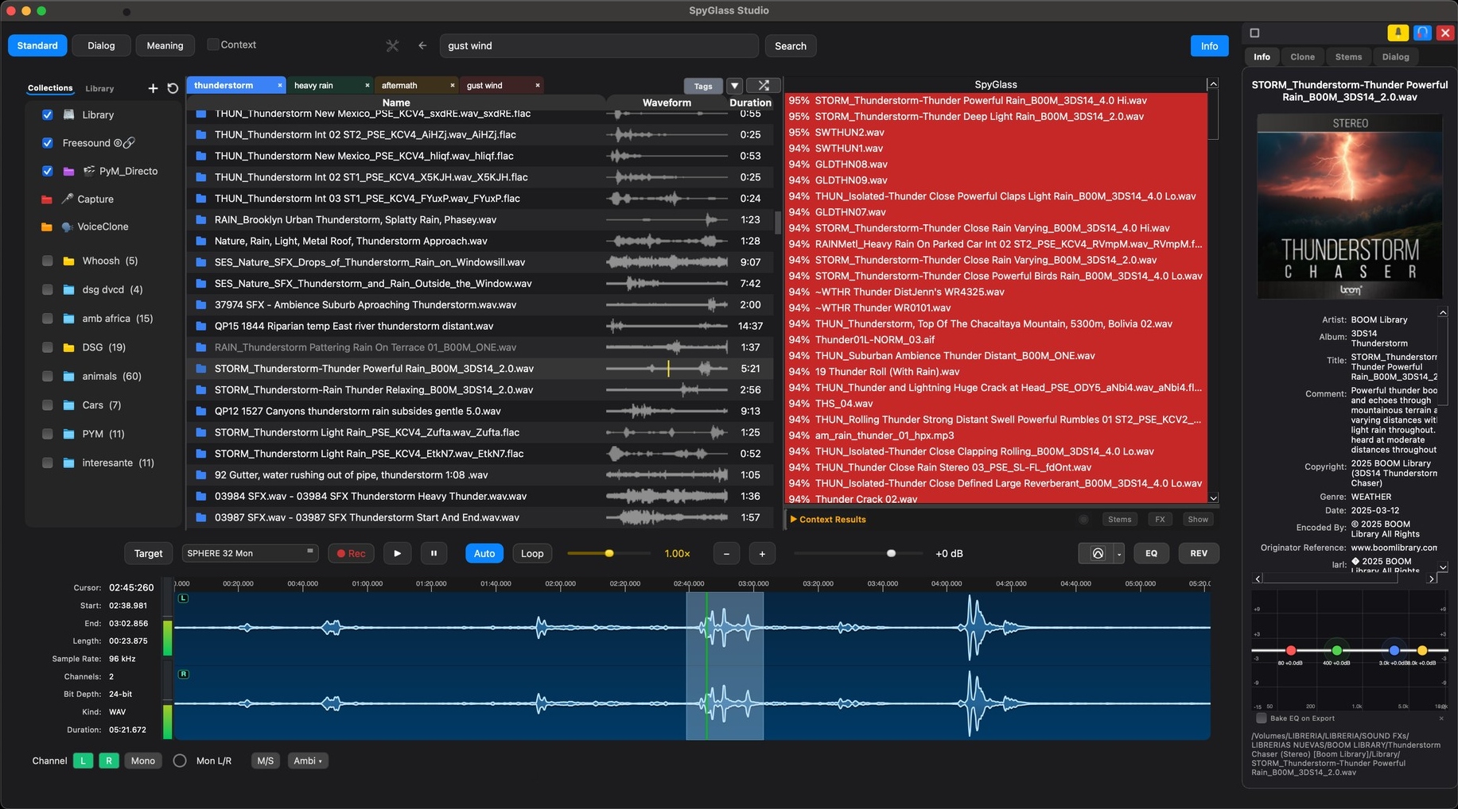Switch to the Dialog search mode tab
Image resolution: width=1458 pixels, height=809 pixels.
coord(101,45)
